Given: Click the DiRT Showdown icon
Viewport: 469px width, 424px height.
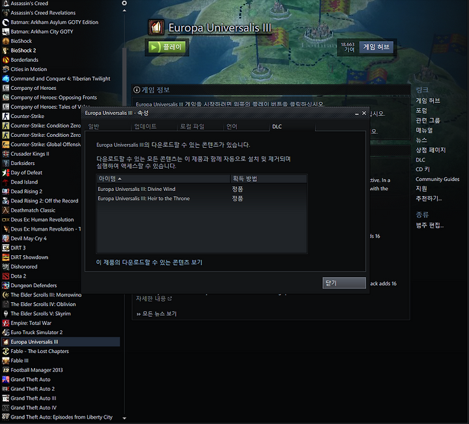Looking at the screenshot, I should pos(5,257).
